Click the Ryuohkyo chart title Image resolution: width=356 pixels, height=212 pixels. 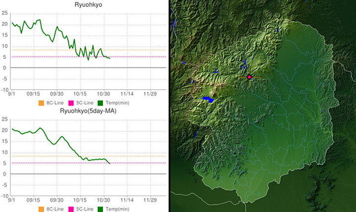click(89, 5)
